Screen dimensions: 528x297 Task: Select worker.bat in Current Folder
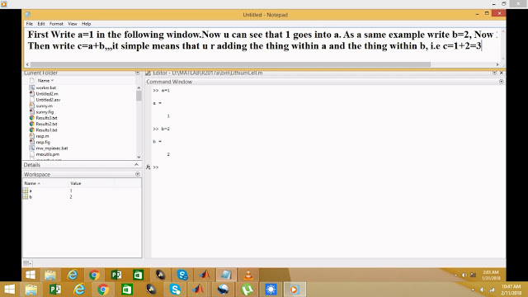(46, 87)
